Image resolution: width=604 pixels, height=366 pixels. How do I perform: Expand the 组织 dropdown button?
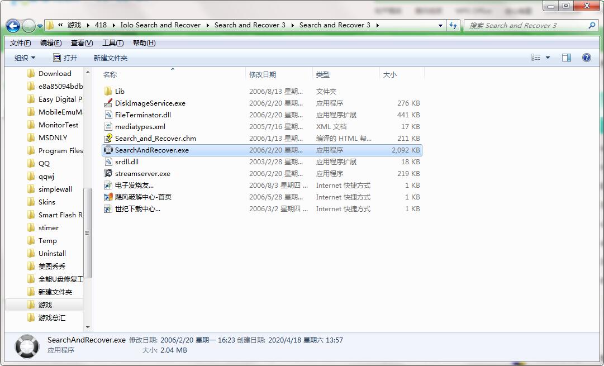(25, 58)
